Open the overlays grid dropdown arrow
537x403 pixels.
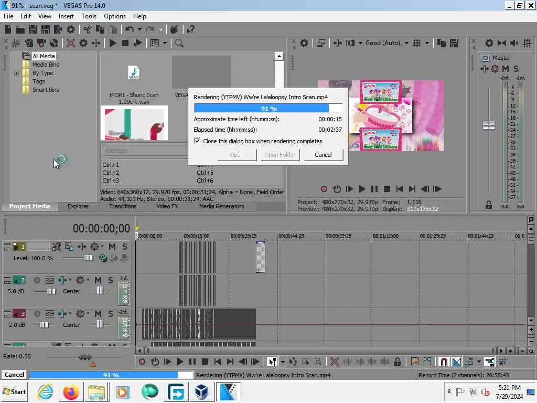click(x=427, y=43)
